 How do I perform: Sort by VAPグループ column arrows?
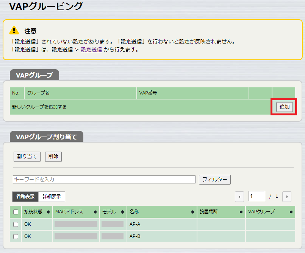[291, 212]
